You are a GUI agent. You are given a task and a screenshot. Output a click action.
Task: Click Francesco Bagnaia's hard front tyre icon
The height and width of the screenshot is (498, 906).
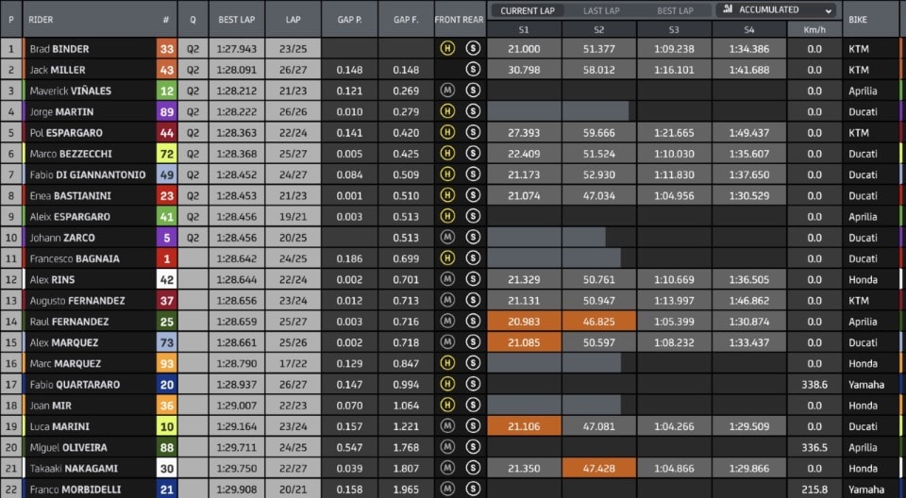tap(447, 258)
